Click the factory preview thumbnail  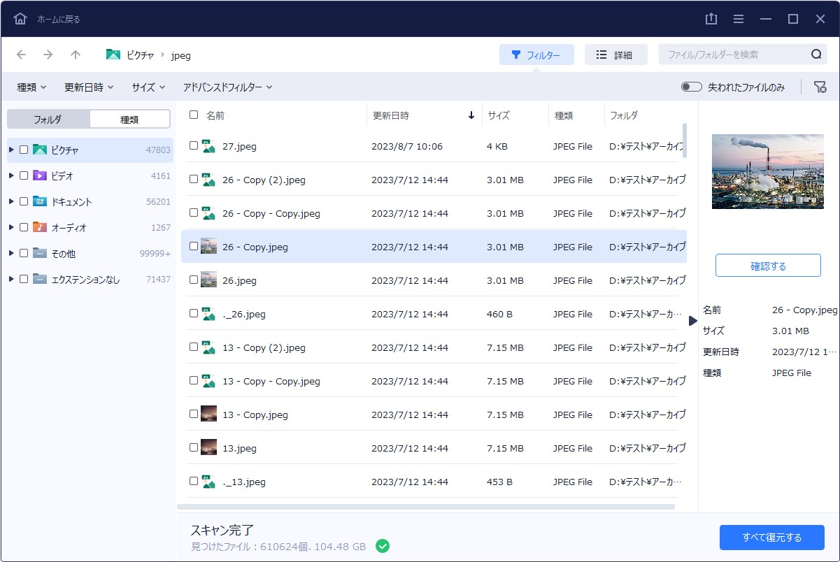tap(767, 171)
